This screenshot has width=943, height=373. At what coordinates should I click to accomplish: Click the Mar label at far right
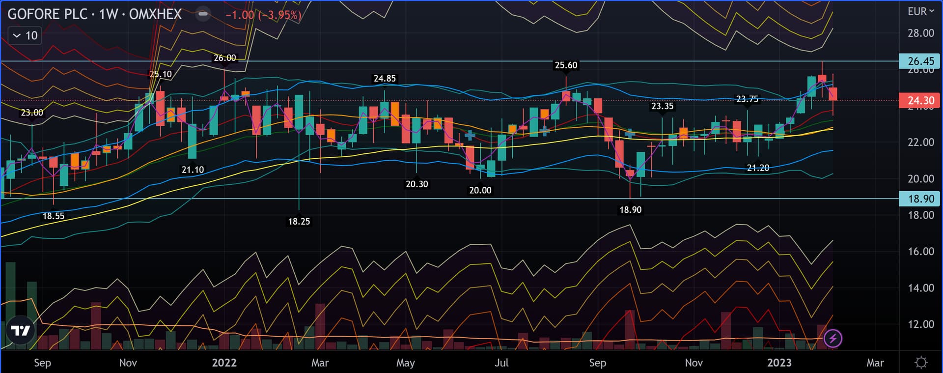(x=875, y=363)
